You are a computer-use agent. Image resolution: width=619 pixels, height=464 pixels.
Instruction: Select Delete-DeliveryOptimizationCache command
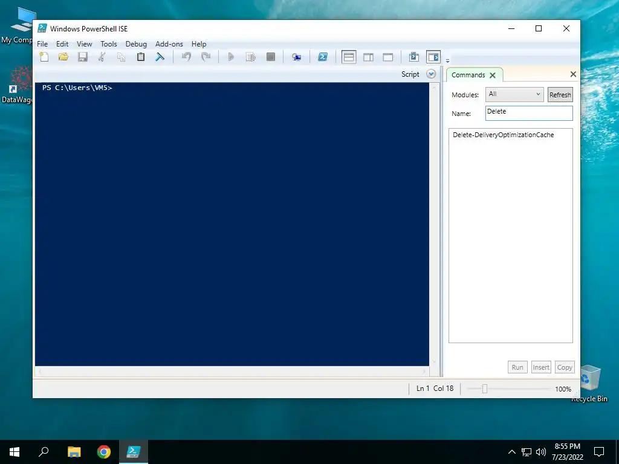coord(504,135)
